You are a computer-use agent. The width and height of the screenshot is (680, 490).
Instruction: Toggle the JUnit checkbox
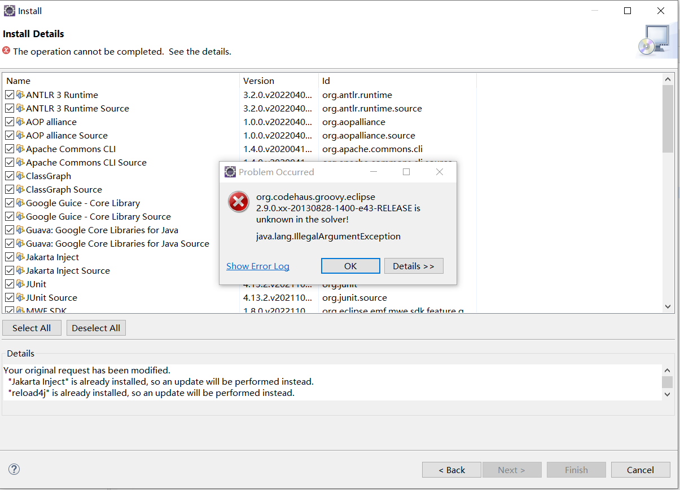pyautogui.click(x=10, y=284)
